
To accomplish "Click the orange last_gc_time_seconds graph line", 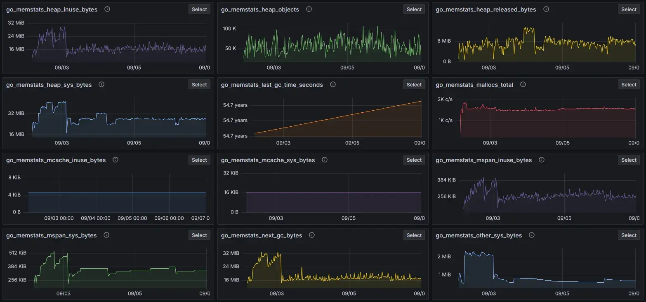I will (x=338, y=117).
